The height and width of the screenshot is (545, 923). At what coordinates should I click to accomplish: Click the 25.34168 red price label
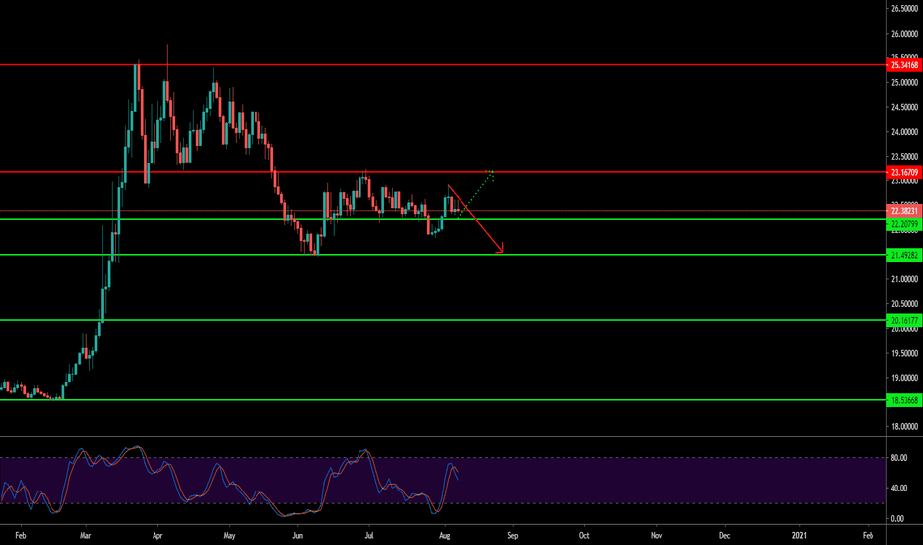pos(903,65)
